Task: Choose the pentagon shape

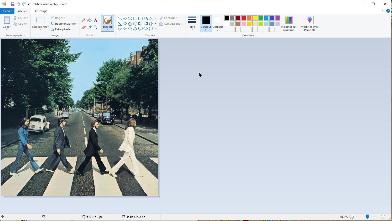Action: [x=130, y=24]
